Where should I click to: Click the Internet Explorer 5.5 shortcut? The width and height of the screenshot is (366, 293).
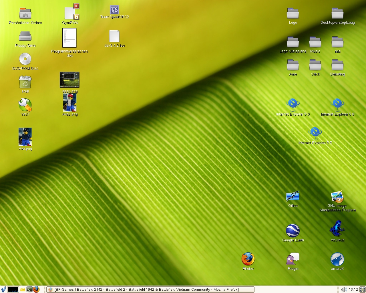point(315,133)
